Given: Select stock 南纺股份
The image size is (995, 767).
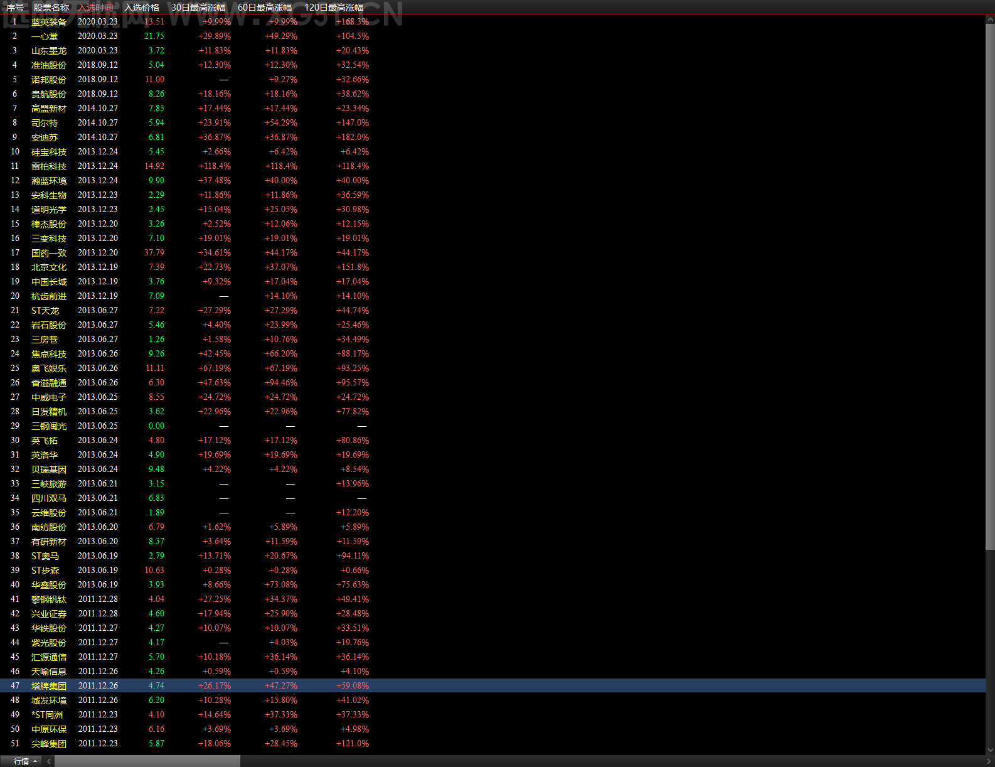Looking at the screenshot, I should click(49, 527).
